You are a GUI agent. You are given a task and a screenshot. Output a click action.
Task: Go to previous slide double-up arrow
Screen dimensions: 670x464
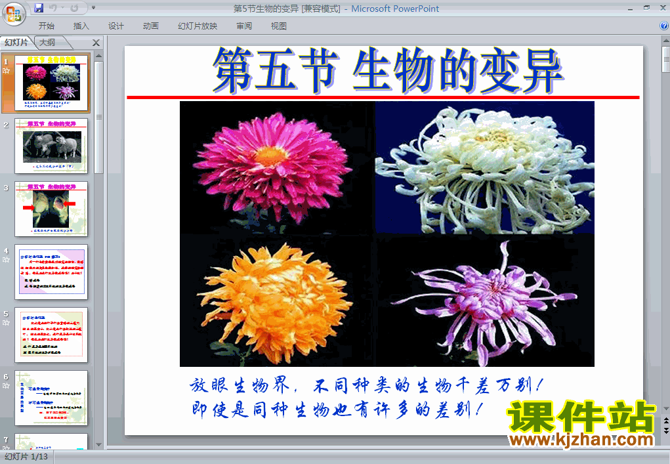665,421
